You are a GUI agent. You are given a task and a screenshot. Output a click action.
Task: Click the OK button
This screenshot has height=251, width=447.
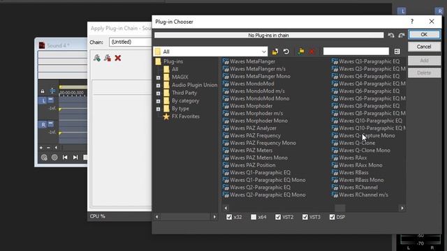coord(424,34)
